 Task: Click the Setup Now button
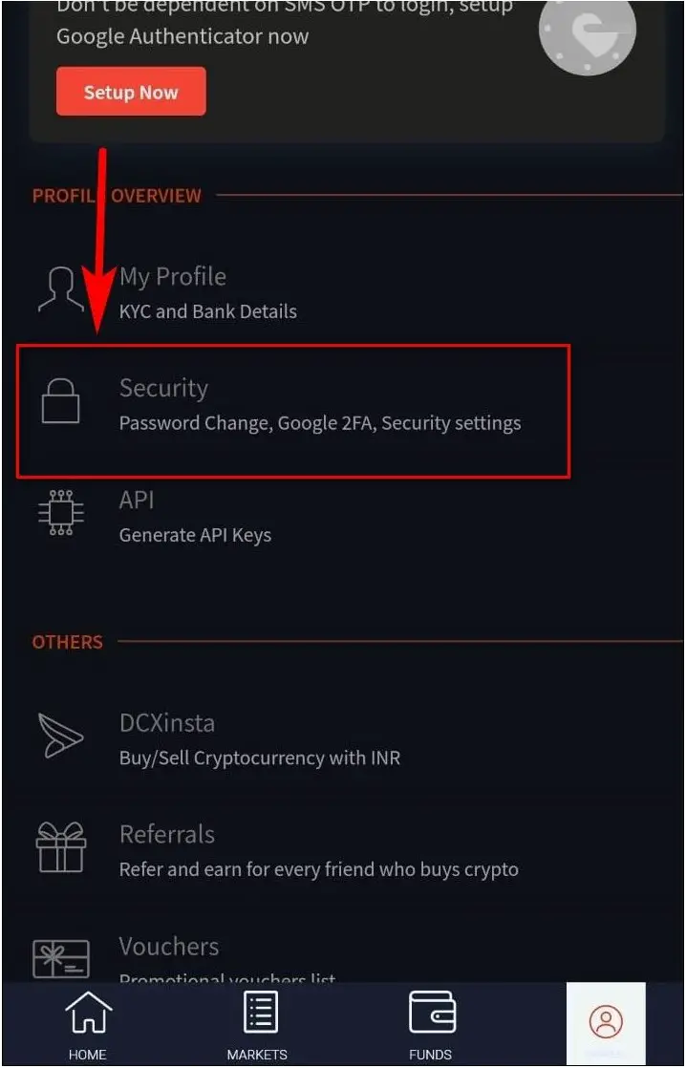point(131,92)
